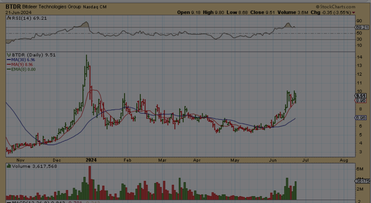This screenshot has width=371, height=203.
Task: Click the EMA(0) 0.00 legend entry
Action: click(21, 69)
